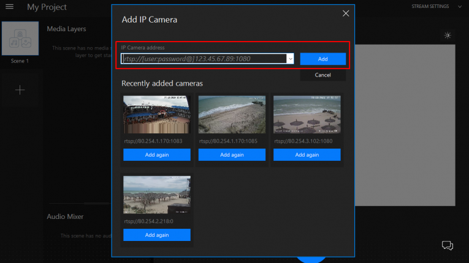Add a new scene with plus icon
469x263 pixels.
20,90
